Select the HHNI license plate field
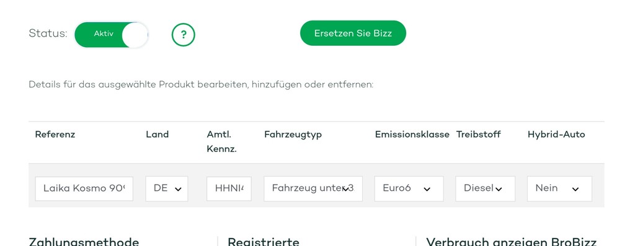The image size is (635, 246). (x=229, y=188)
